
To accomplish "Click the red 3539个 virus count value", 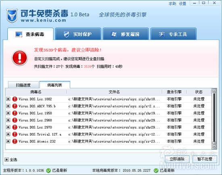I will coord(89,67).
